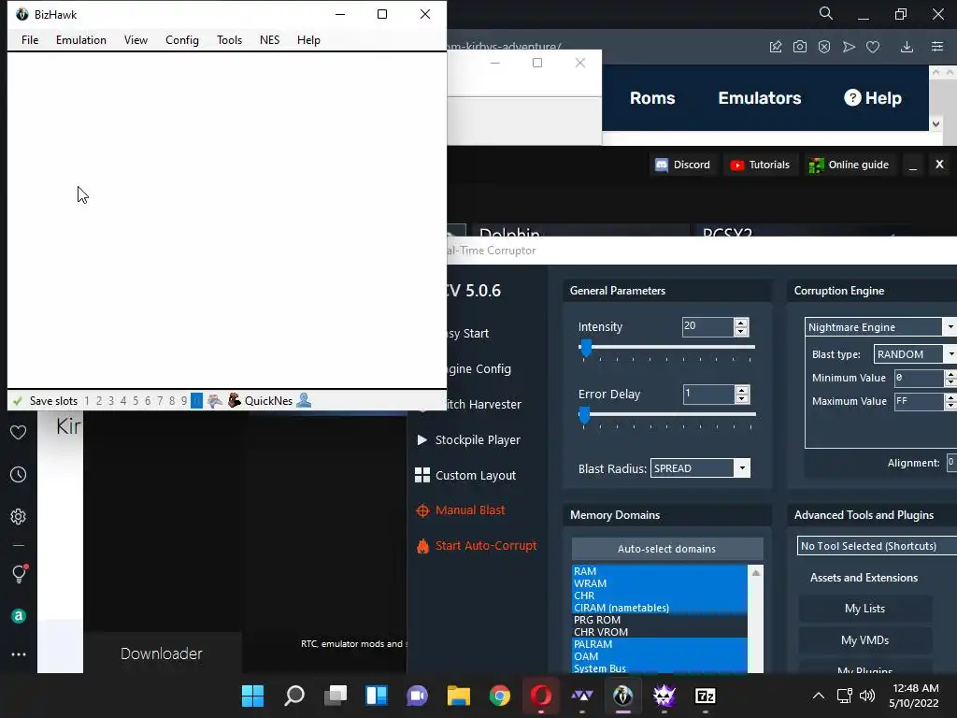Open No Tool Selected (Shortcuts) dropdown

(x=877, y=546)
